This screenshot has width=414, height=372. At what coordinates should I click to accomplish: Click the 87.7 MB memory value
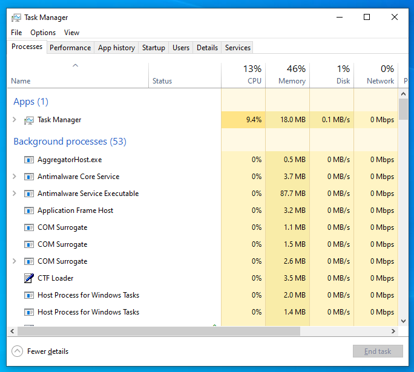click(293, 194)
